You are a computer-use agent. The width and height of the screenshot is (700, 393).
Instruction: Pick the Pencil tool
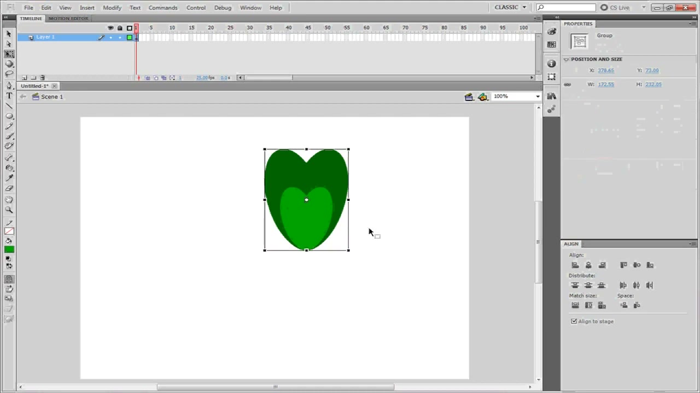point(9,126)
